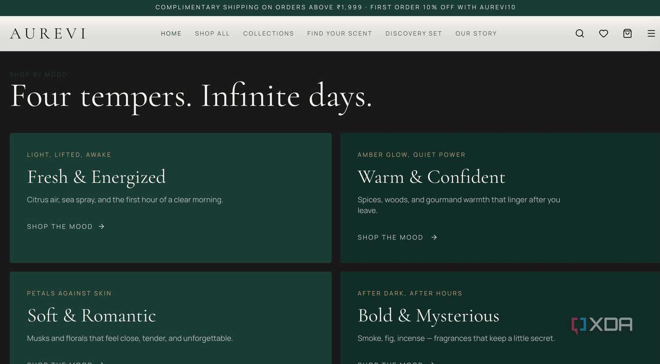Open the search icon in header
Image resolution: width=660 pixels, height=364 pixels.
tap(580, 33)
